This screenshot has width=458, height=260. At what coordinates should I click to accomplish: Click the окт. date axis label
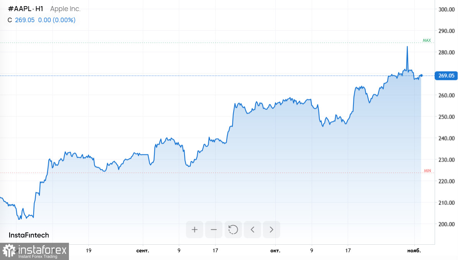pyautogui.click(x=275, y=251)
